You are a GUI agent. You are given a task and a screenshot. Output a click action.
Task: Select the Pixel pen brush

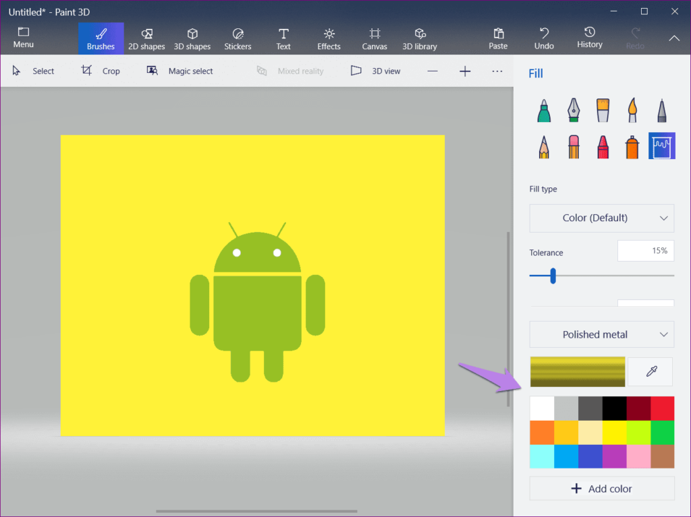[661, 110]
